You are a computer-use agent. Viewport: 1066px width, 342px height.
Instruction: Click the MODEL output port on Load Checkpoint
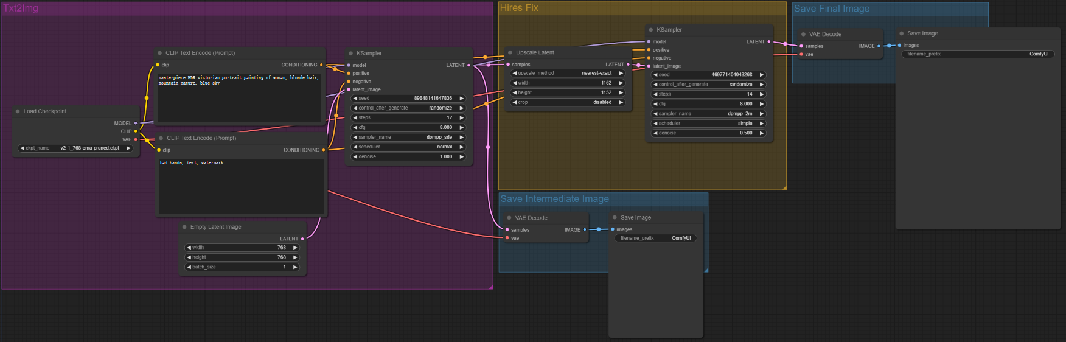pyautogui.click(x=136, y=123)
